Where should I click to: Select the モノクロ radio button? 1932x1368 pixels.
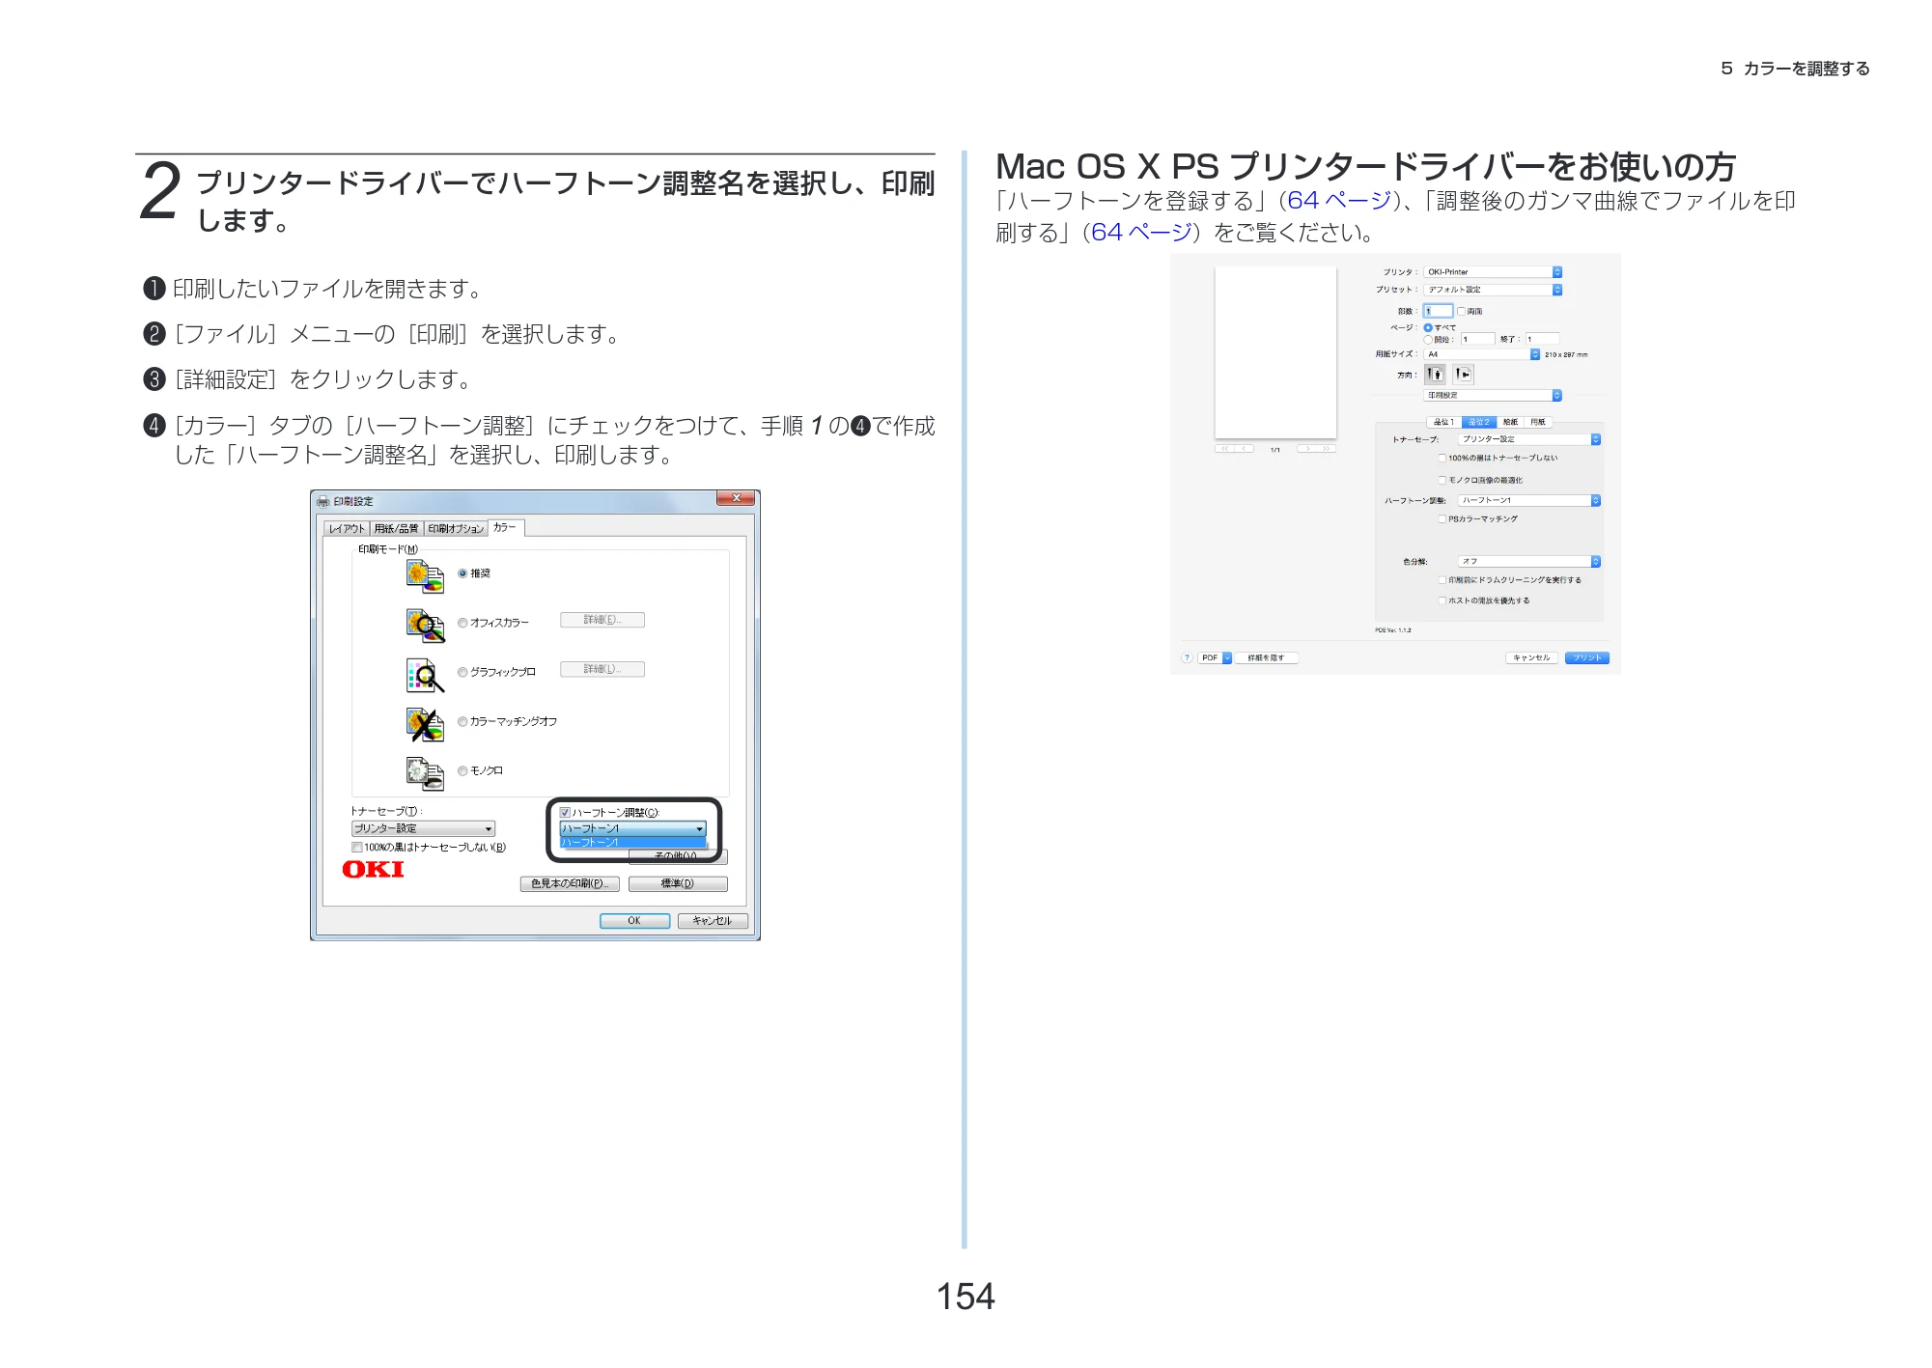coord(462,770)
